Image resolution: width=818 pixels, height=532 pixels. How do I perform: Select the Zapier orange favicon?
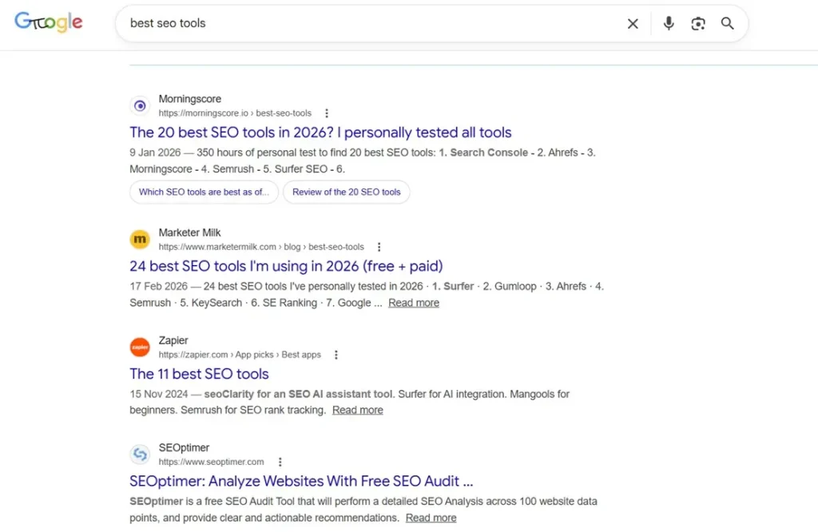(x=140, y=347)
